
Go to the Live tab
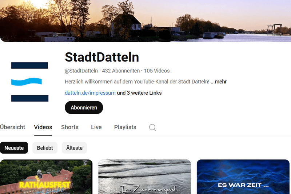[x=96, y=127]
